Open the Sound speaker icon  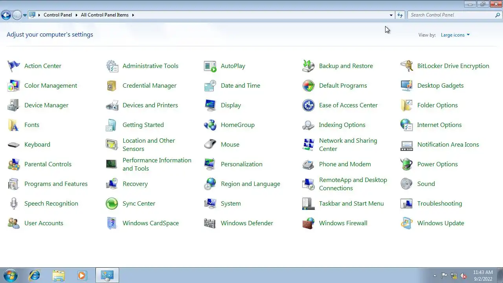(x=407, y=184)
